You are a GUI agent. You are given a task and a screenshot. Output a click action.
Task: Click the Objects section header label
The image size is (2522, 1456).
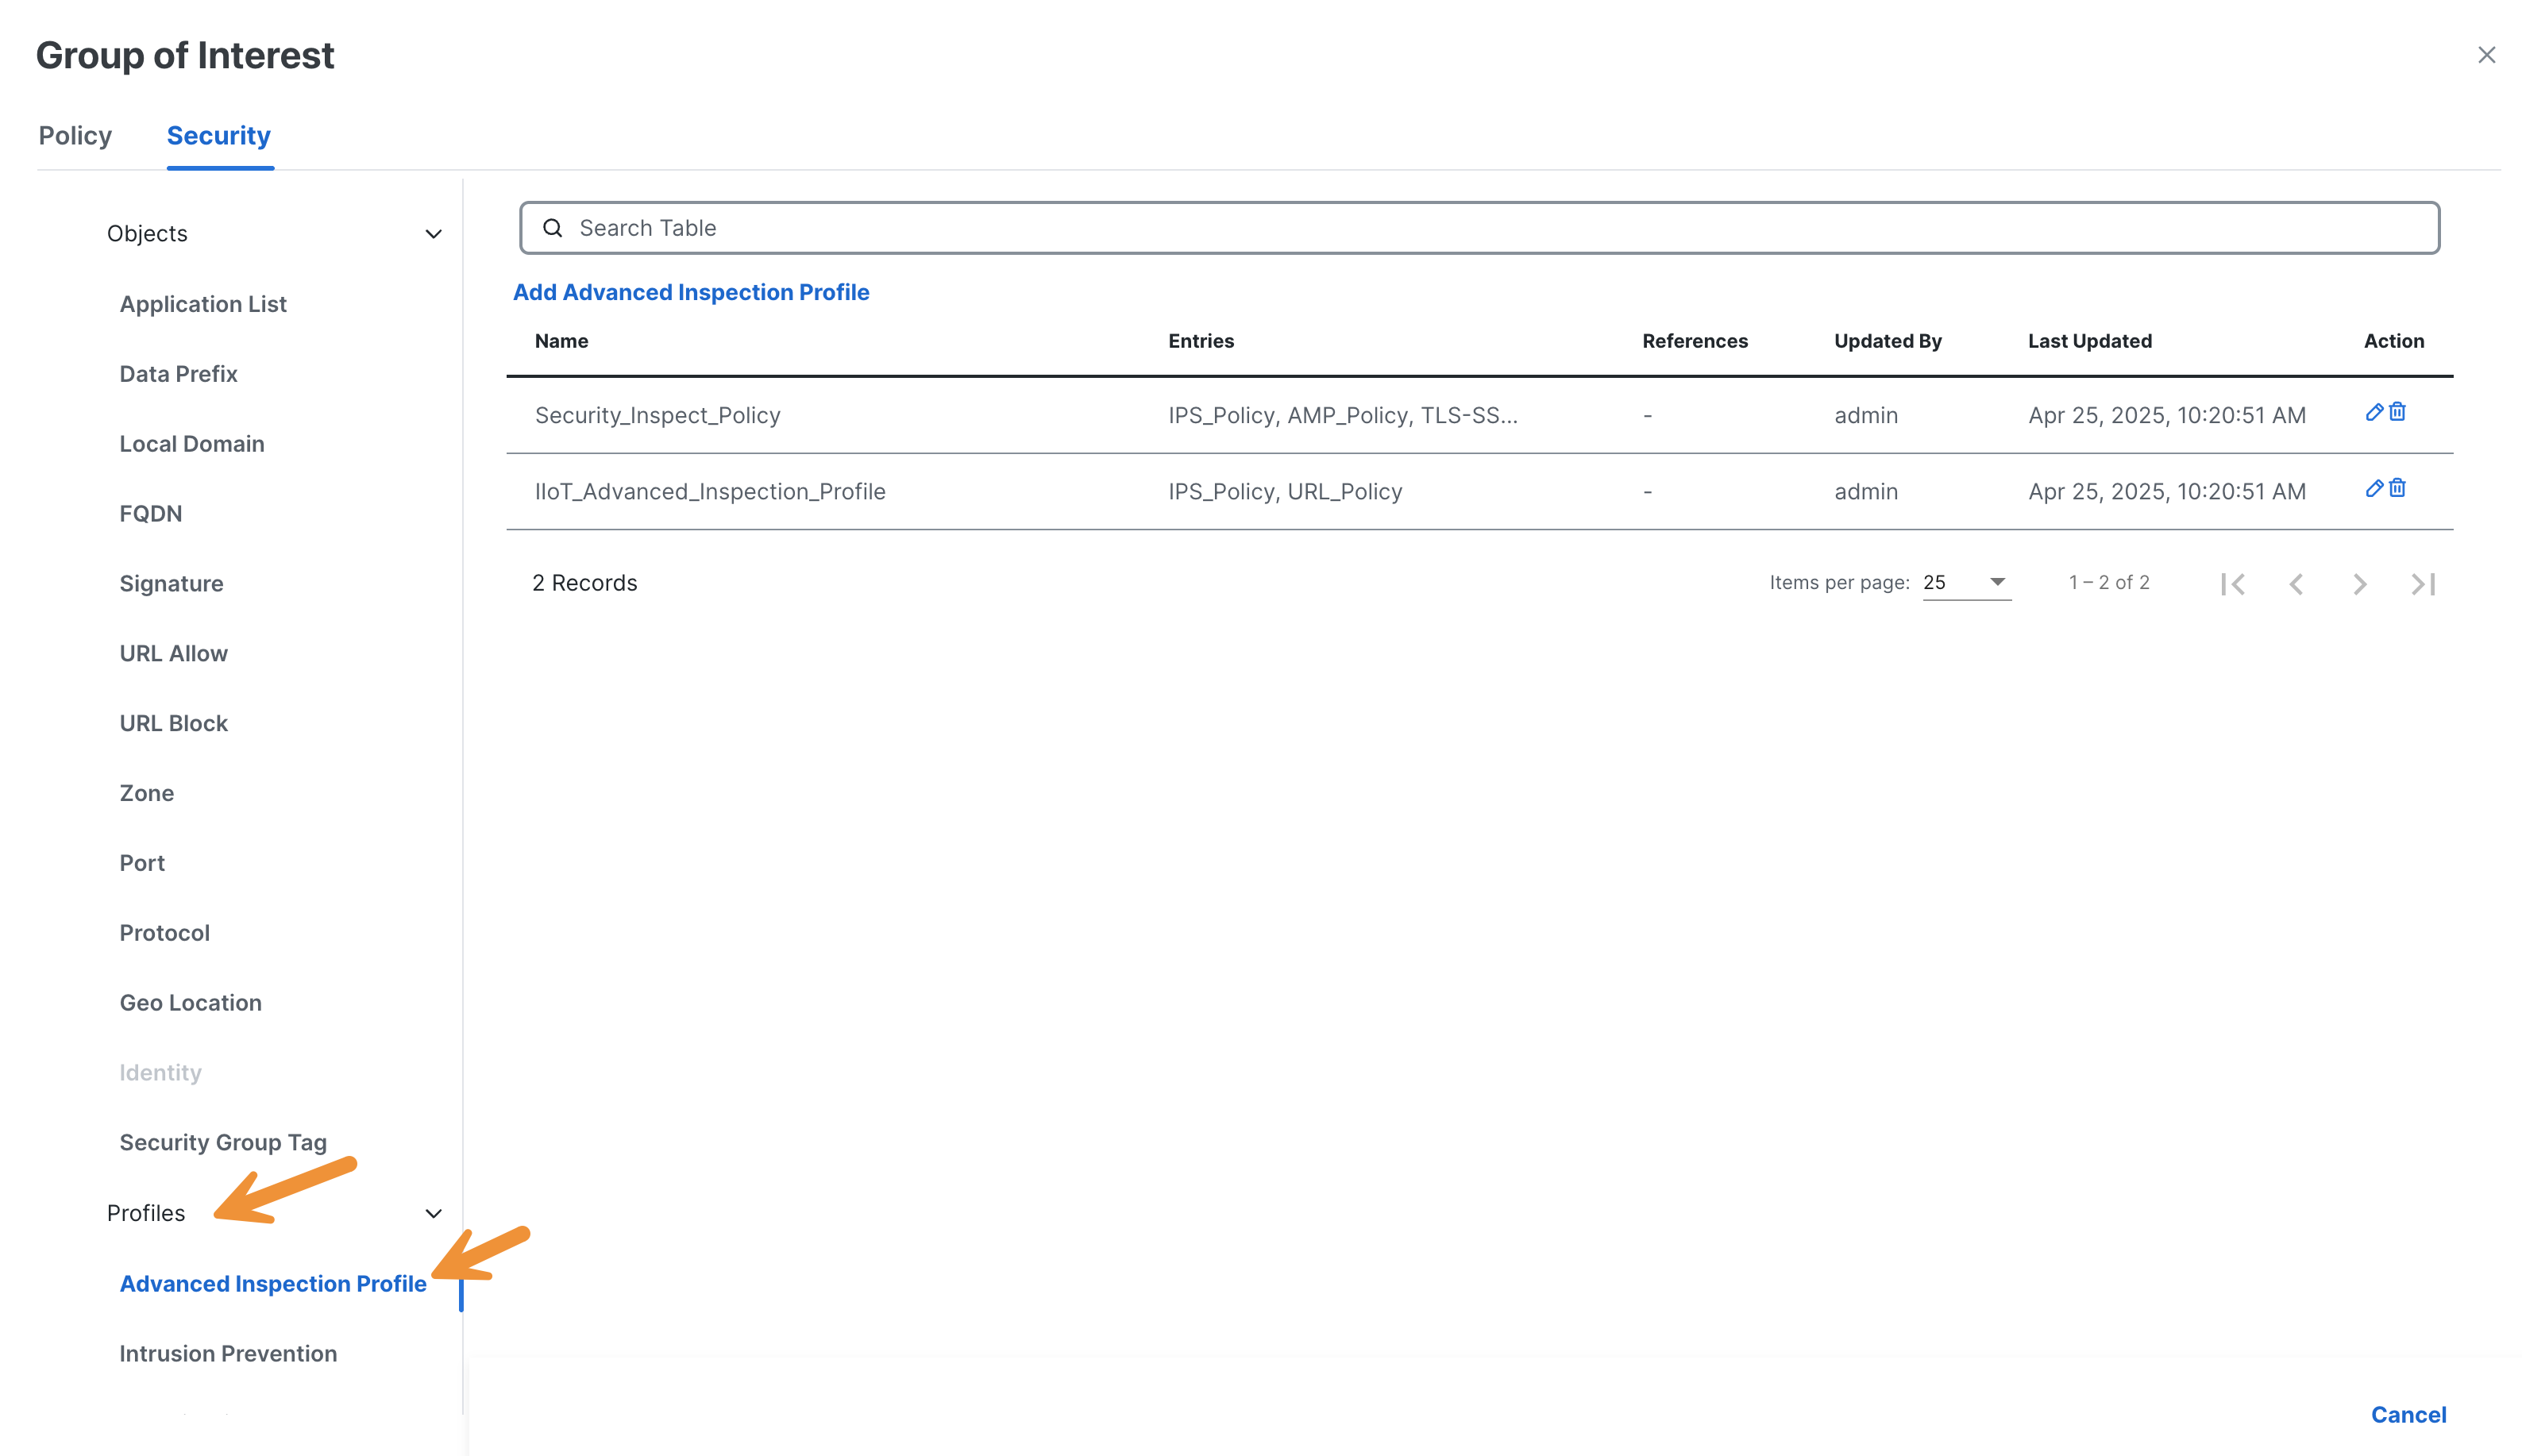pos(147,234)
